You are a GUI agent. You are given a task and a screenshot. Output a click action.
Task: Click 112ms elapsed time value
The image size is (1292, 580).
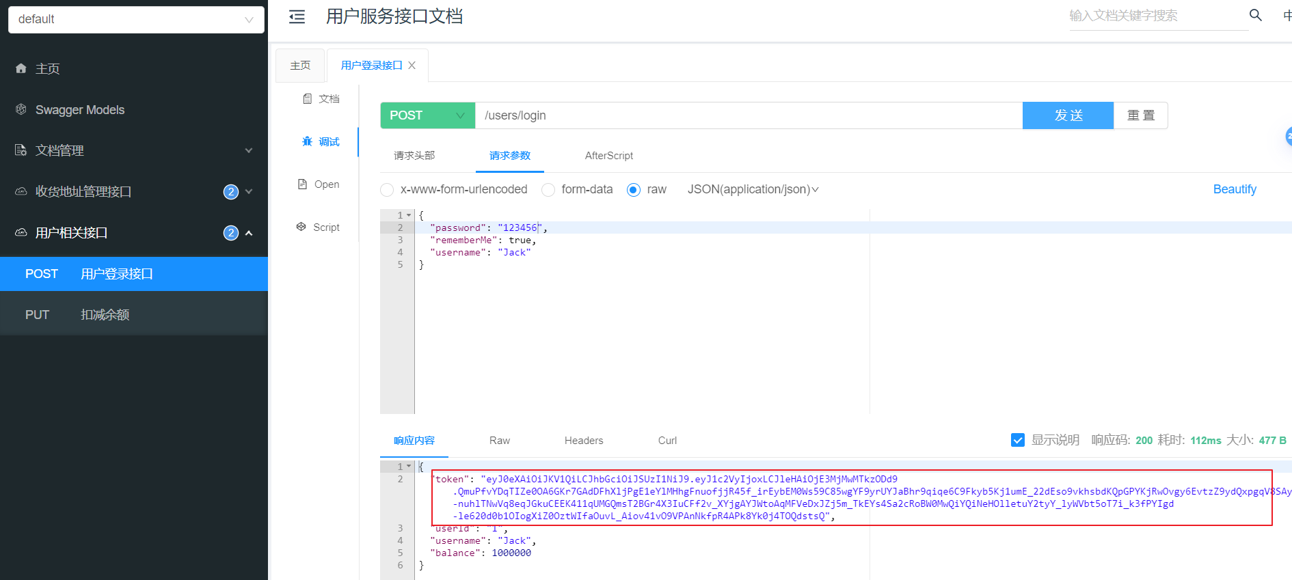coord(1206,441)
